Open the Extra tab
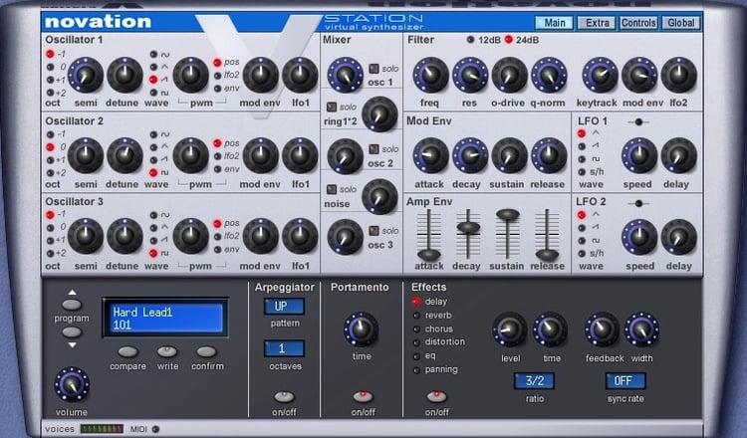 [597, 23]
